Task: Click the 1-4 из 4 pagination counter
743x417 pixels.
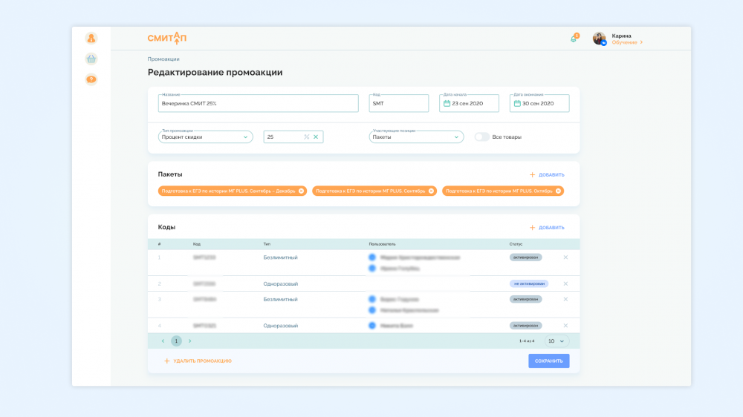Action: pyautogui.click(x=527, y=341)
